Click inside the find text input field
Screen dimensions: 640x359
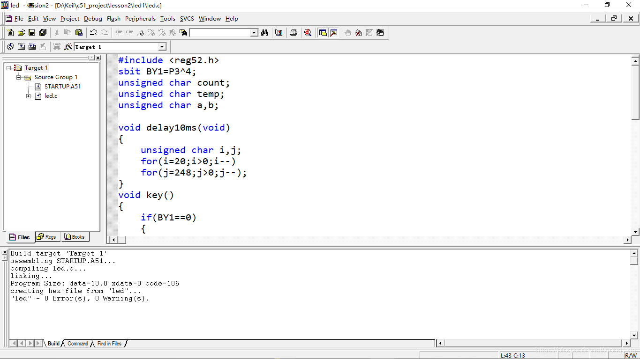(x=220, y=33)
